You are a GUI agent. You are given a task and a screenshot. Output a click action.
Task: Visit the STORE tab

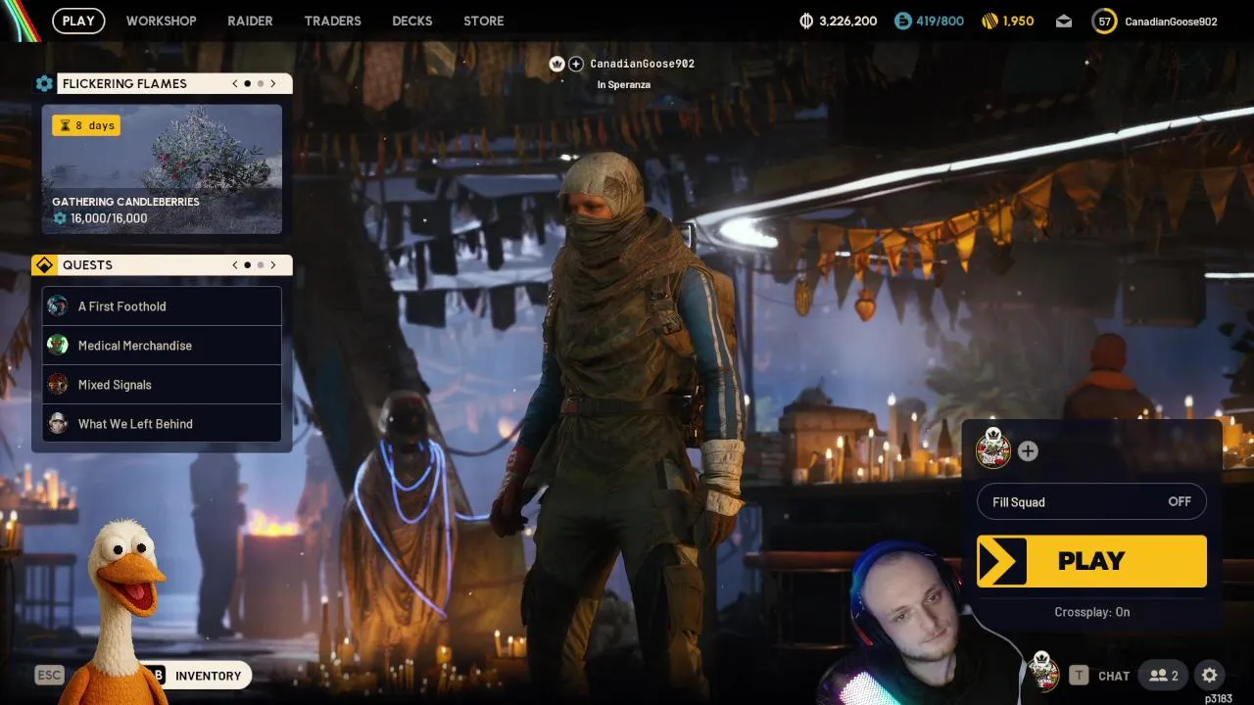pyautogui.click(x=483, y=21)
